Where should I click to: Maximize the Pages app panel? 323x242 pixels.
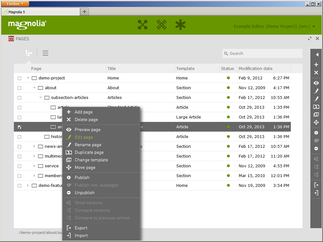pyautogui.click(x=310, y=38)
